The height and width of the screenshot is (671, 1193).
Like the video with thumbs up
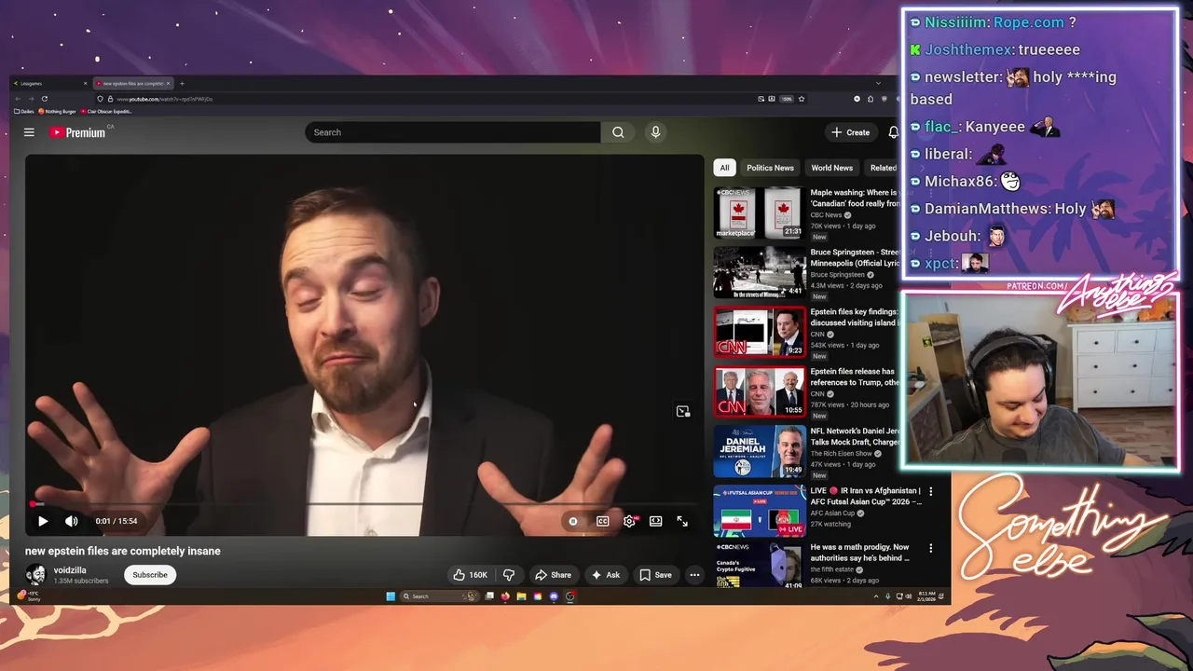[x=471, y=575]
